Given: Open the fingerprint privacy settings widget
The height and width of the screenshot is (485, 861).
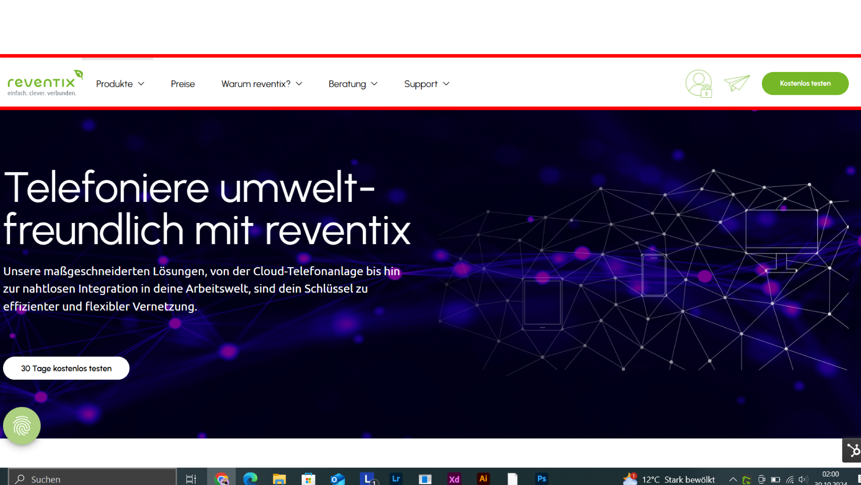Looking at the screenshot, I should pos(22,426).
